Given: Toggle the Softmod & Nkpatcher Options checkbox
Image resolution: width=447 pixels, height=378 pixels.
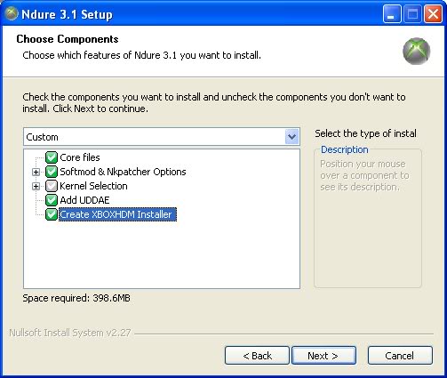Looking at the screenshot, I should pos(52,172).
